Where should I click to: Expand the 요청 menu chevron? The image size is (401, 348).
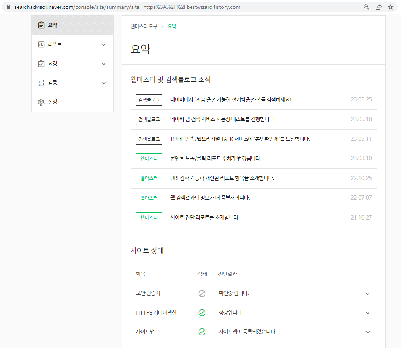click(x=103, y=64)
